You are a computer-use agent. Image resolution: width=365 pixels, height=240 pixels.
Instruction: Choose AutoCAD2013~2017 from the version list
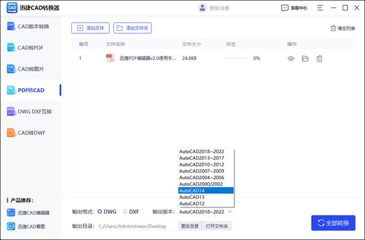pos(206,158)
